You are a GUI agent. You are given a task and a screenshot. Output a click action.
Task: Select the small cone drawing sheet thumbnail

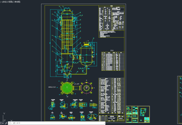pos(144,114)
